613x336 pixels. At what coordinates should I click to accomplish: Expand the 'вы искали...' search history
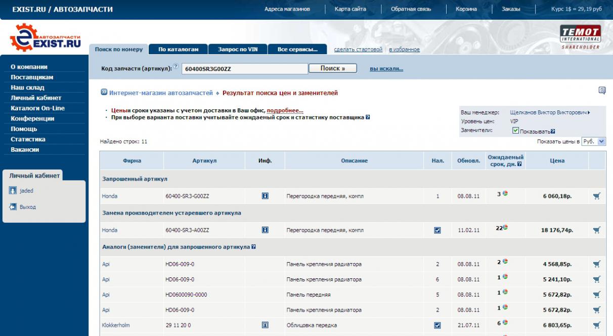click(x=386, y=69)
